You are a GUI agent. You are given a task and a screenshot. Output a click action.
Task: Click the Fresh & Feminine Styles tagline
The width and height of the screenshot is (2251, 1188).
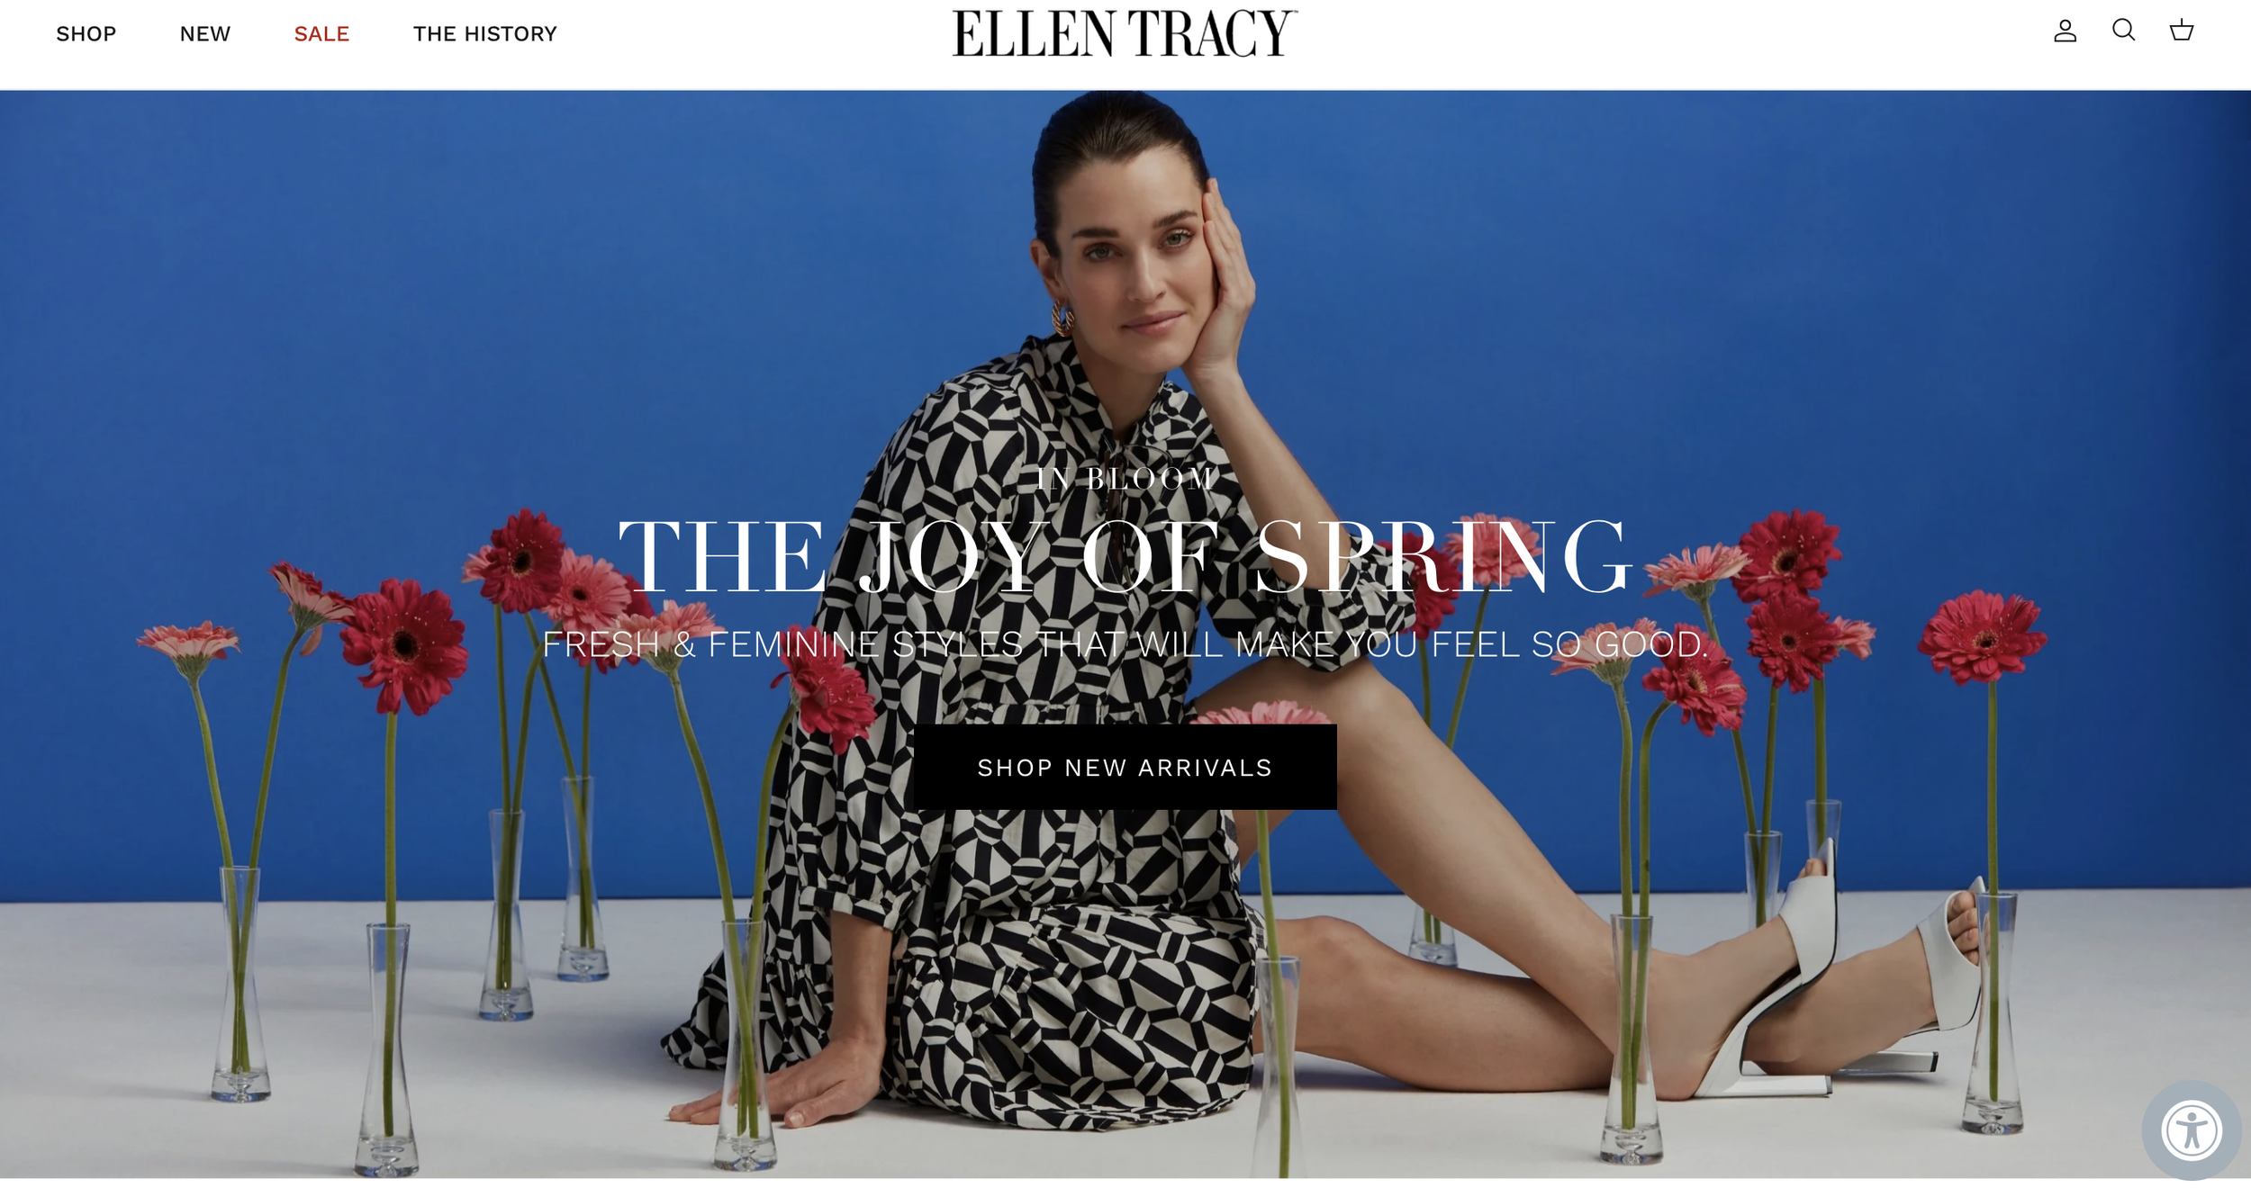(x=1125, y=644)
